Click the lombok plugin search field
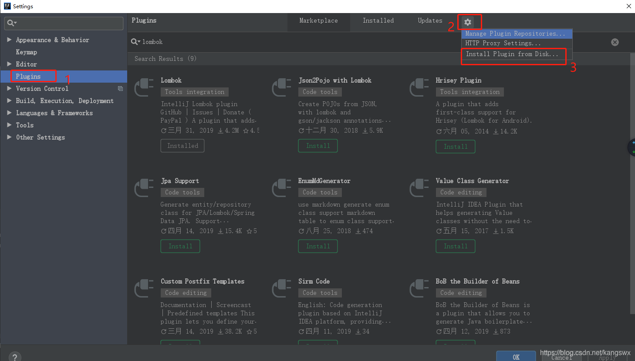The height and width of the screenshot is (361, 635). pyautogui.click(x=375, y=42)
